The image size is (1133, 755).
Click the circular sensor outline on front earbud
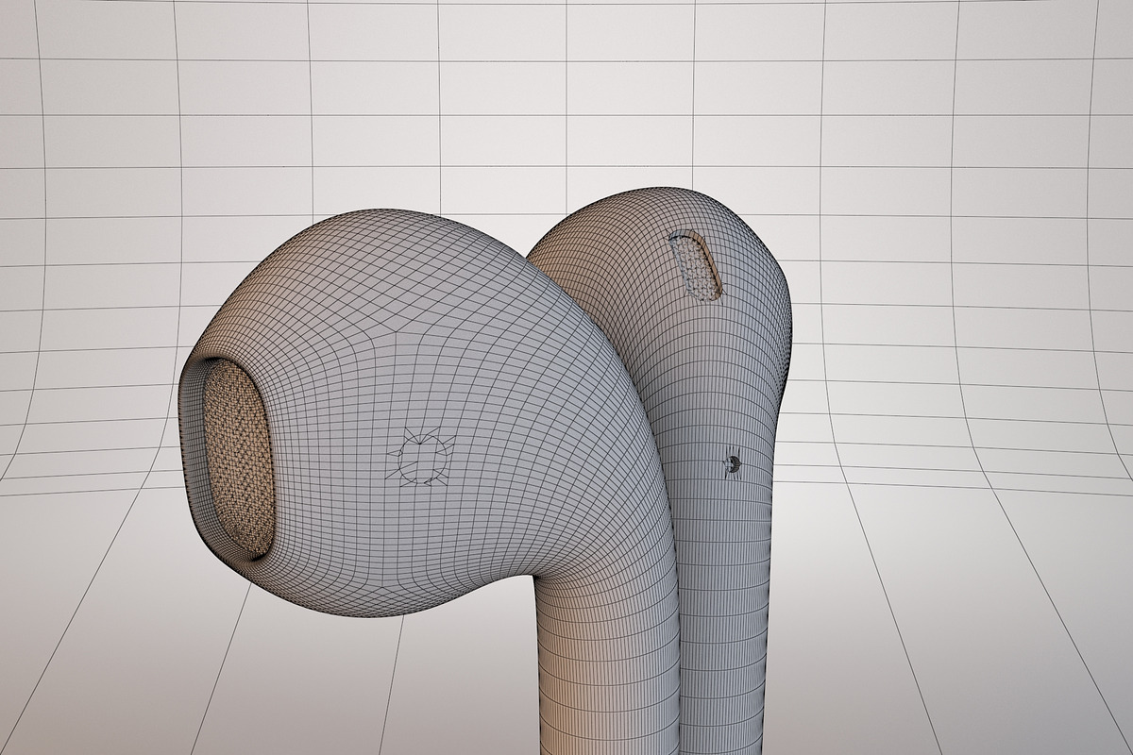422,458
